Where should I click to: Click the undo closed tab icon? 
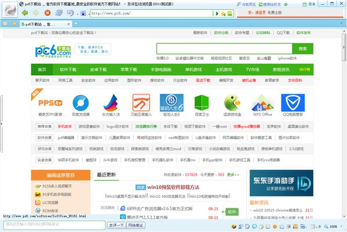70,13
